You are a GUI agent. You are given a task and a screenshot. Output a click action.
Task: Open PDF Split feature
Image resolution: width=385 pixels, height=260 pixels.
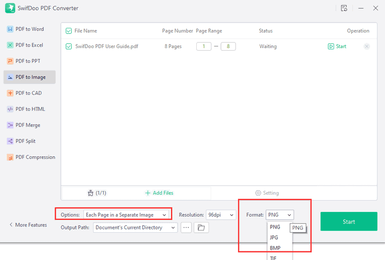tap(29, 141)
